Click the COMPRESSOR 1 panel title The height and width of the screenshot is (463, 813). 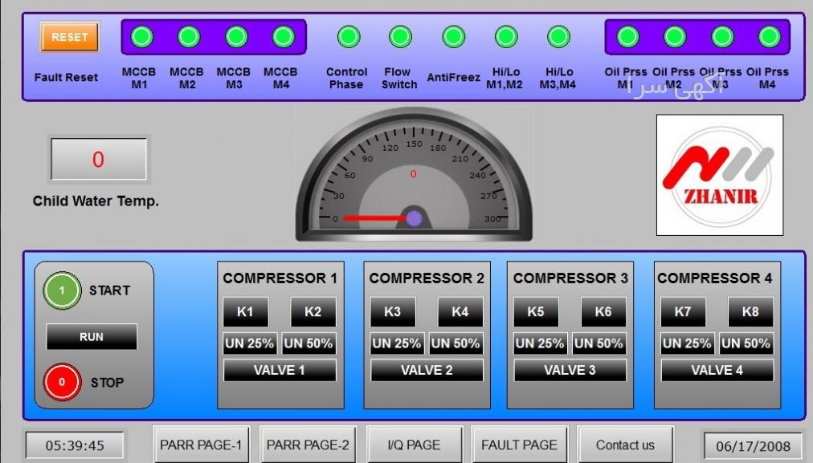[x=280, y=278]
